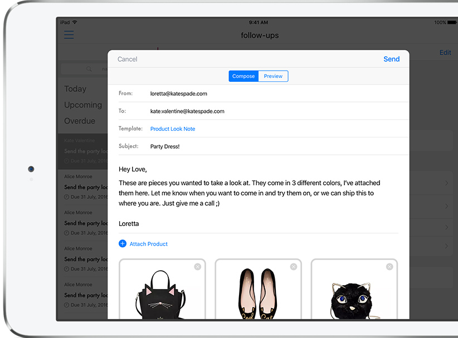The height and width of the screenshot is (338, 458).
Task: Remove the furry cat bag attachment
Action: pyautogui.click(x=389, y=267)
